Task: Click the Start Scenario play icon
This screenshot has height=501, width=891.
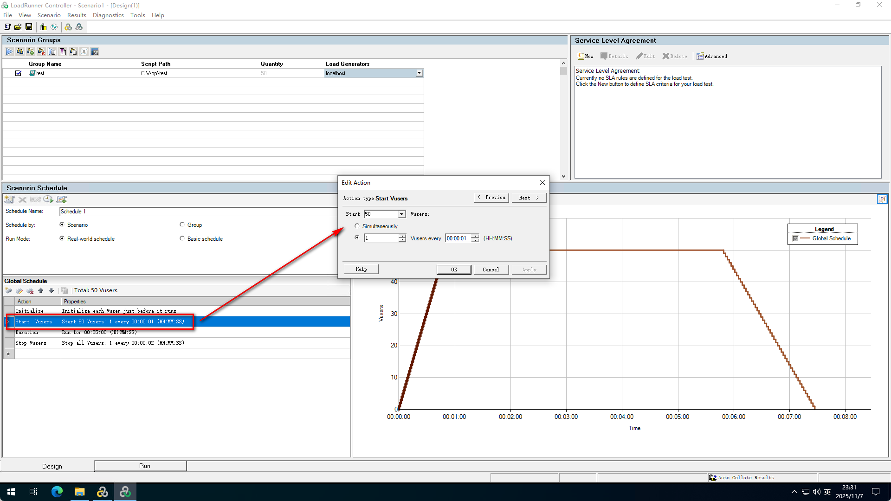Action: coord(9,51)
